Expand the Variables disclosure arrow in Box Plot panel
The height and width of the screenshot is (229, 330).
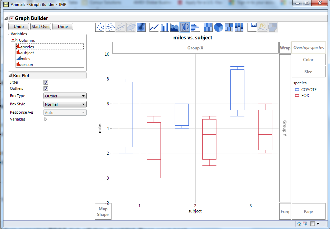pyautogui.click(x=45, y=119)
